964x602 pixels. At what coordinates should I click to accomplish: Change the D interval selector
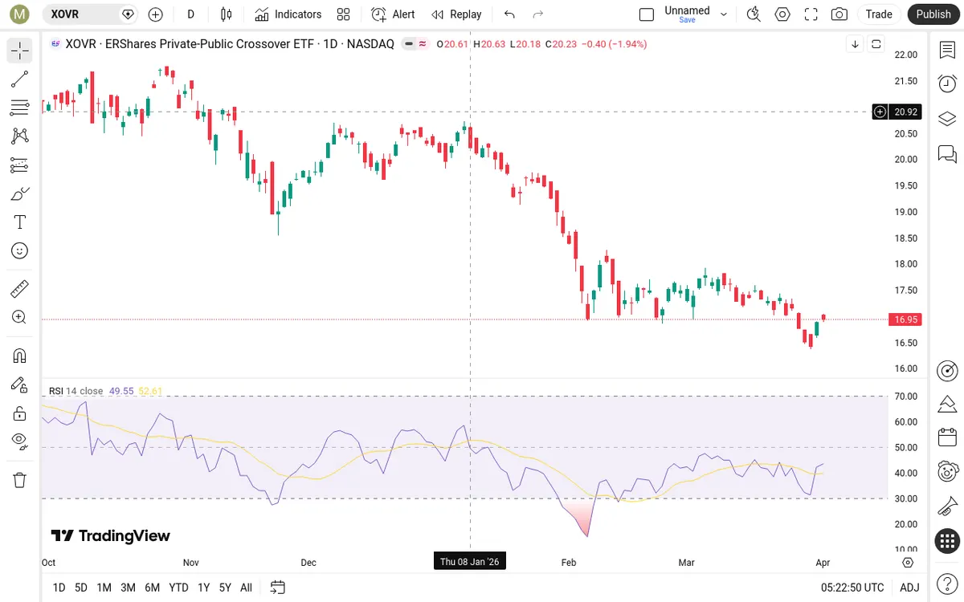(190, 14)
